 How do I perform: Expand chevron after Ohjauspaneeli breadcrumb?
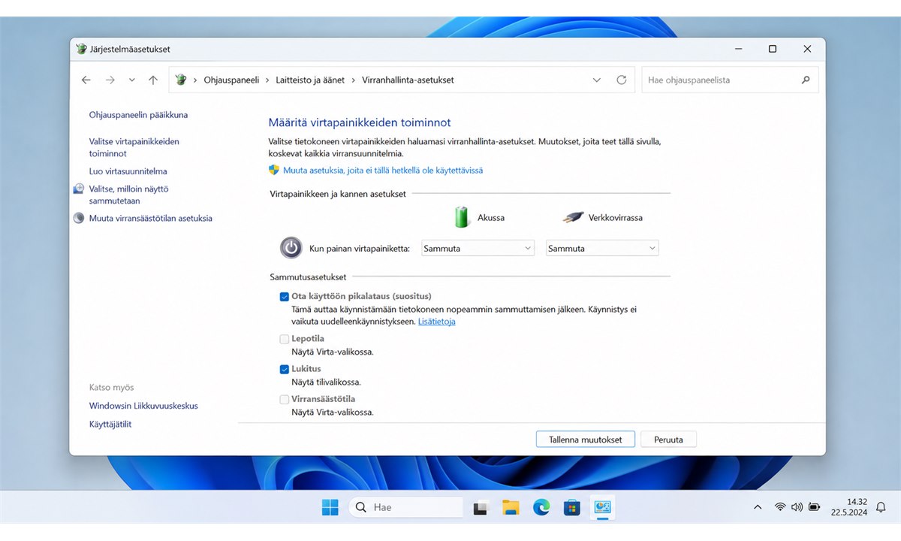[x=267, y=80]
